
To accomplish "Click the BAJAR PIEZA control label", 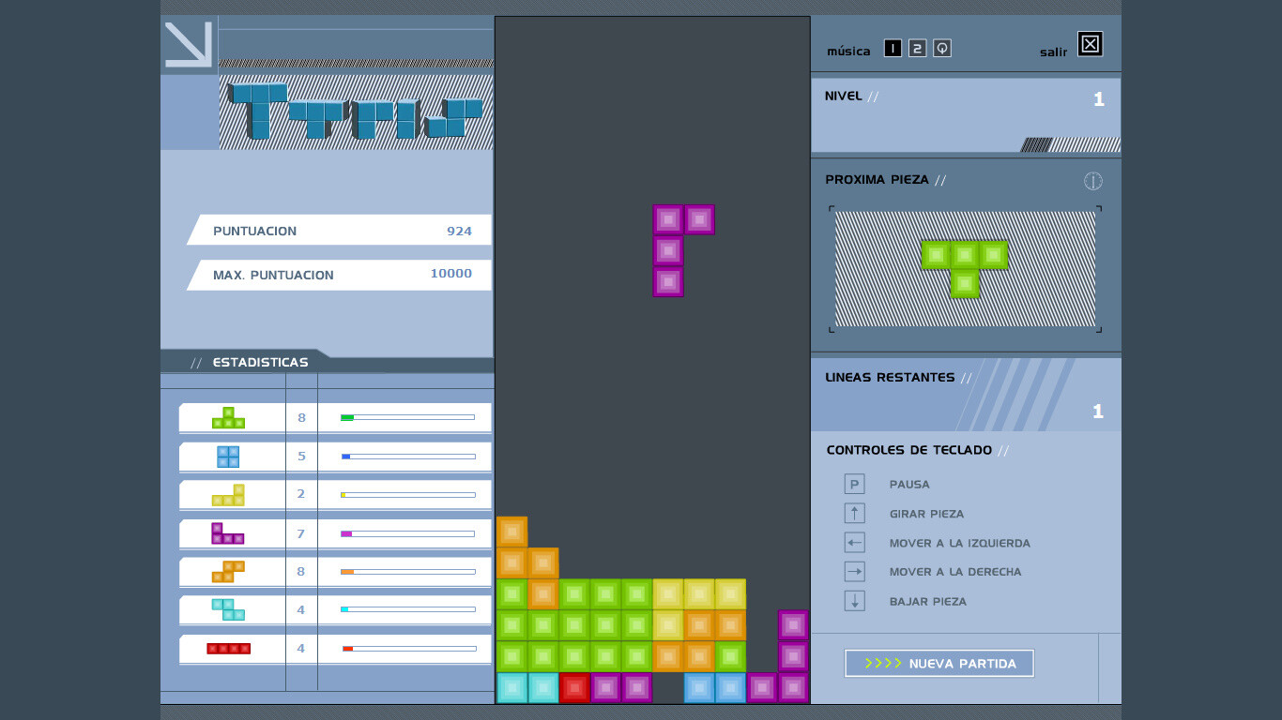I will pyautogui.click(x=928, y=602).
